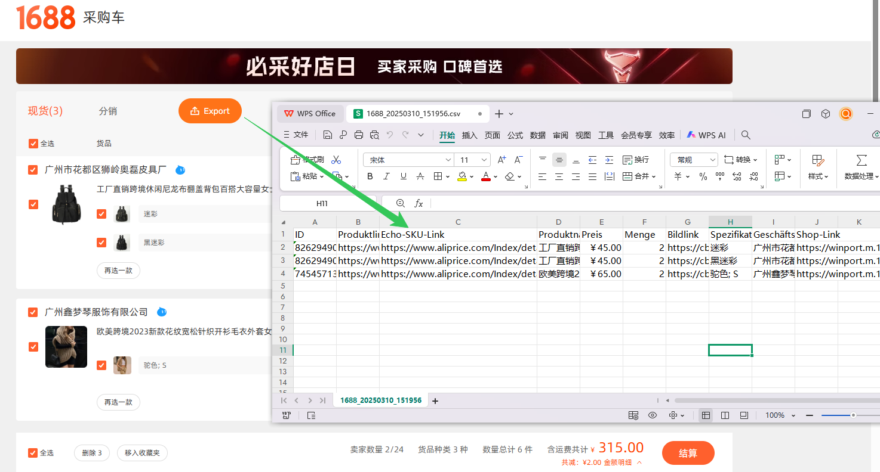The image size is (880, 472).
Task: Click 再选一款 under the backpack item
Action: click(118, 271)
